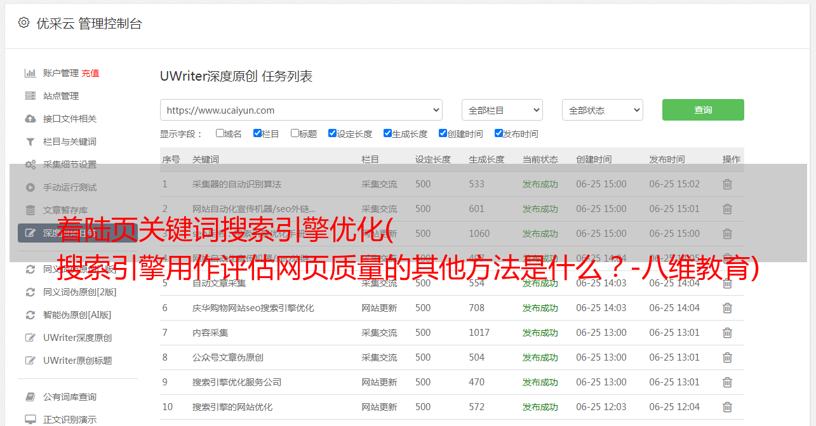Select 智能伪原创[AI版] sidebar item
The width and height of the screenshot is (816, 426).
77,315
